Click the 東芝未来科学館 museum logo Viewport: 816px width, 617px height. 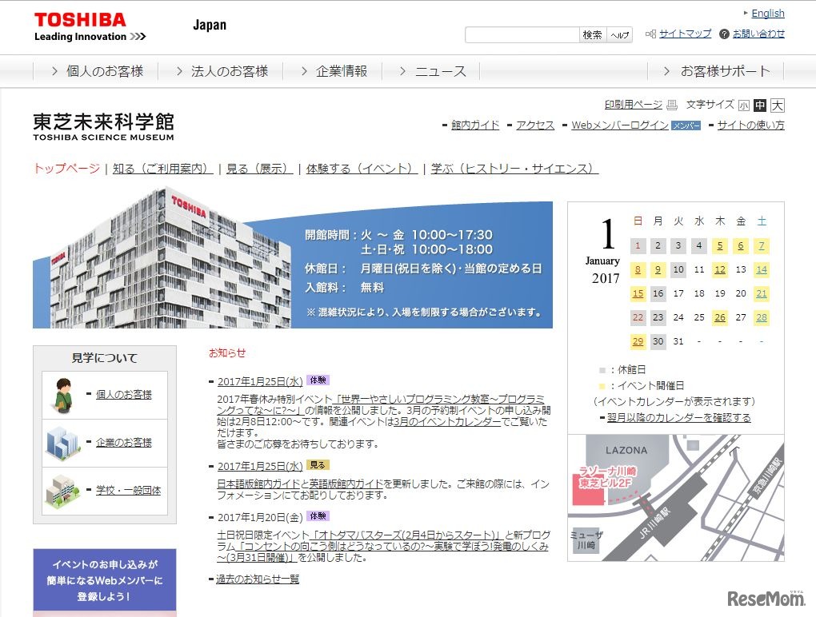coord(103,126)
